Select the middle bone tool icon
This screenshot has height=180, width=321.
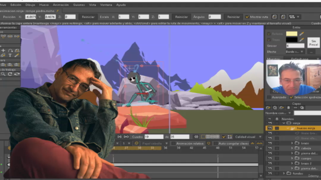click(x=10, y=36)
